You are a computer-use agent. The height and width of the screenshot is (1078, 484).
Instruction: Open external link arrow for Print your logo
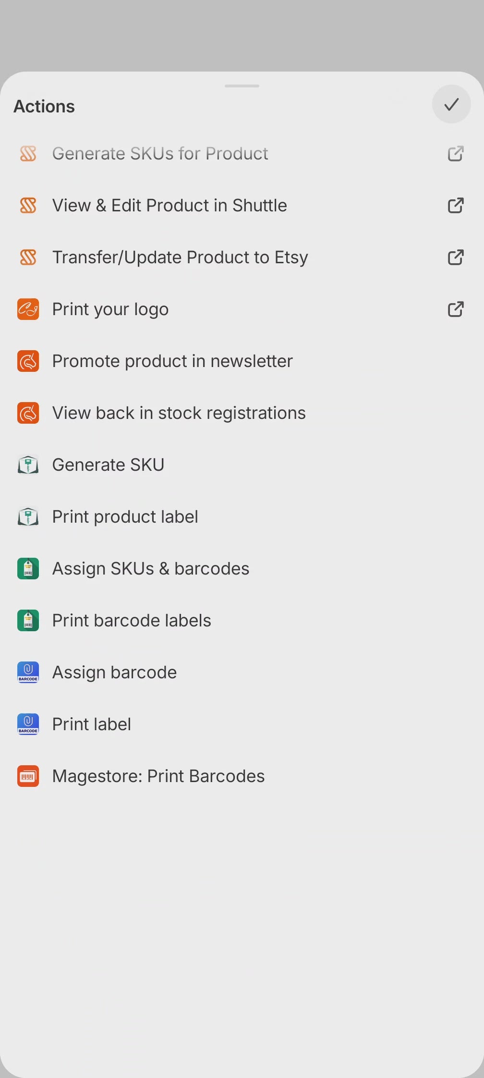tap(455, 309)
